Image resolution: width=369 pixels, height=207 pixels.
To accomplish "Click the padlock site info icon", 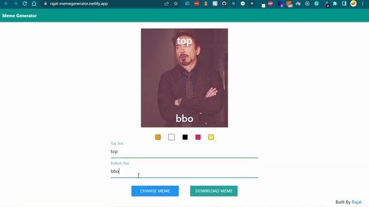I will click(x=46, y=3).
